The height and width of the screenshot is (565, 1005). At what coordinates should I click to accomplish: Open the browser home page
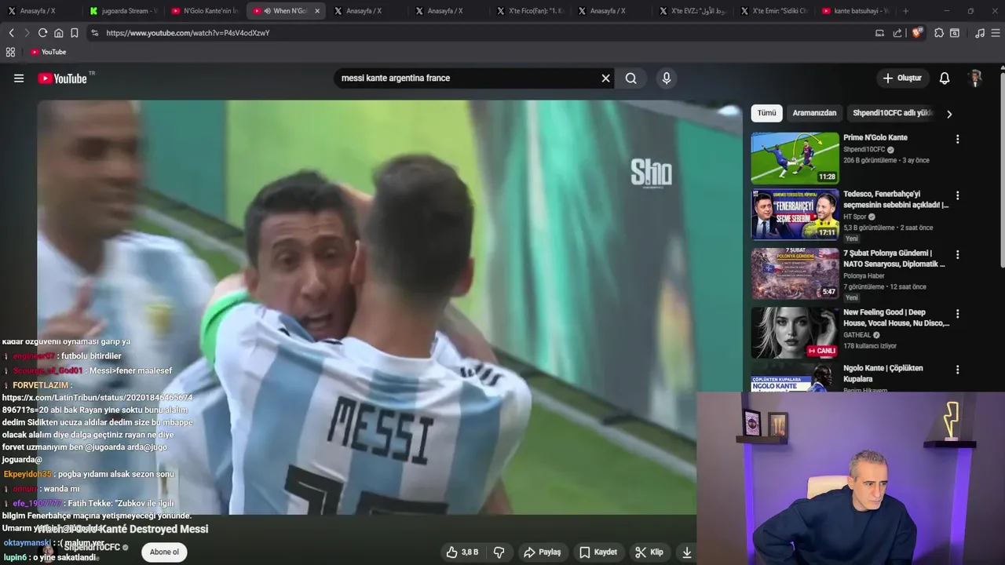[x=58, y=33]
